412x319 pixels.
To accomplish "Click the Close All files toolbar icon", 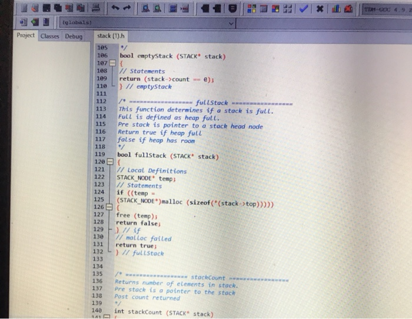I will [81, 8].
